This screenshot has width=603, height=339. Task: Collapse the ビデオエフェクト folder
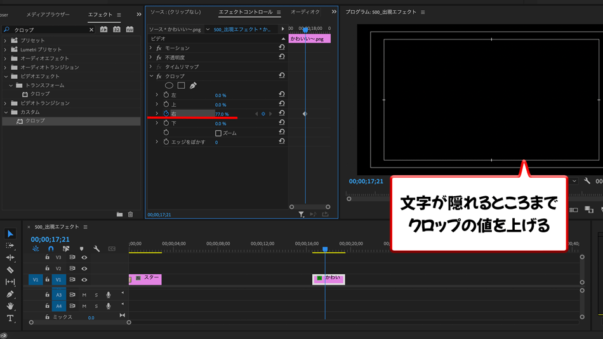[x=6, y=76]
